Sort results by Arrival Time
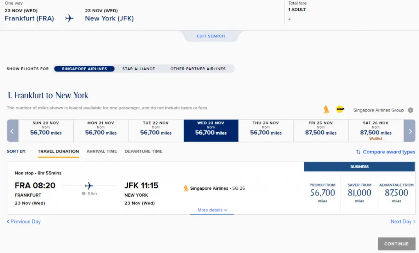The height and width of the screenshot is (253, 419). click(102, 151)
